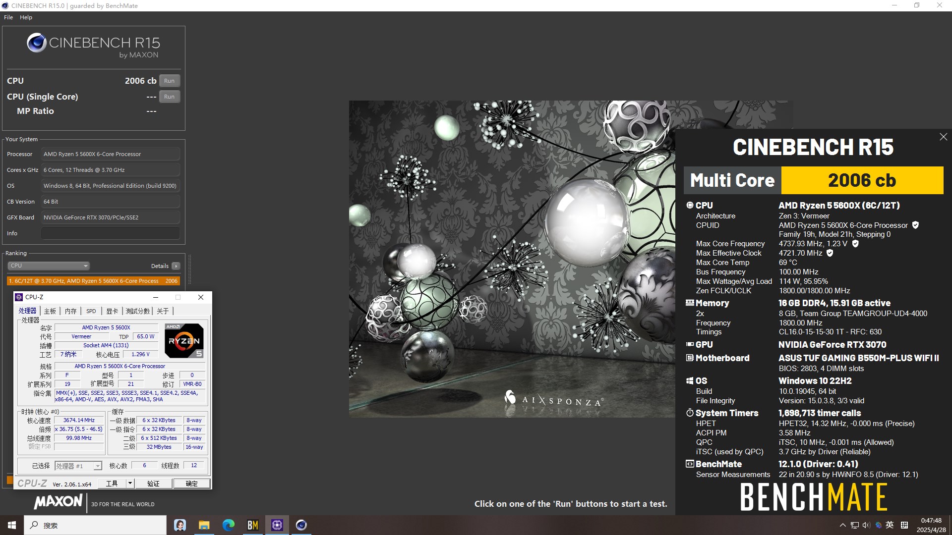
Task: Click the CPU-Z 工具 button
Action: tap(112, 483)
